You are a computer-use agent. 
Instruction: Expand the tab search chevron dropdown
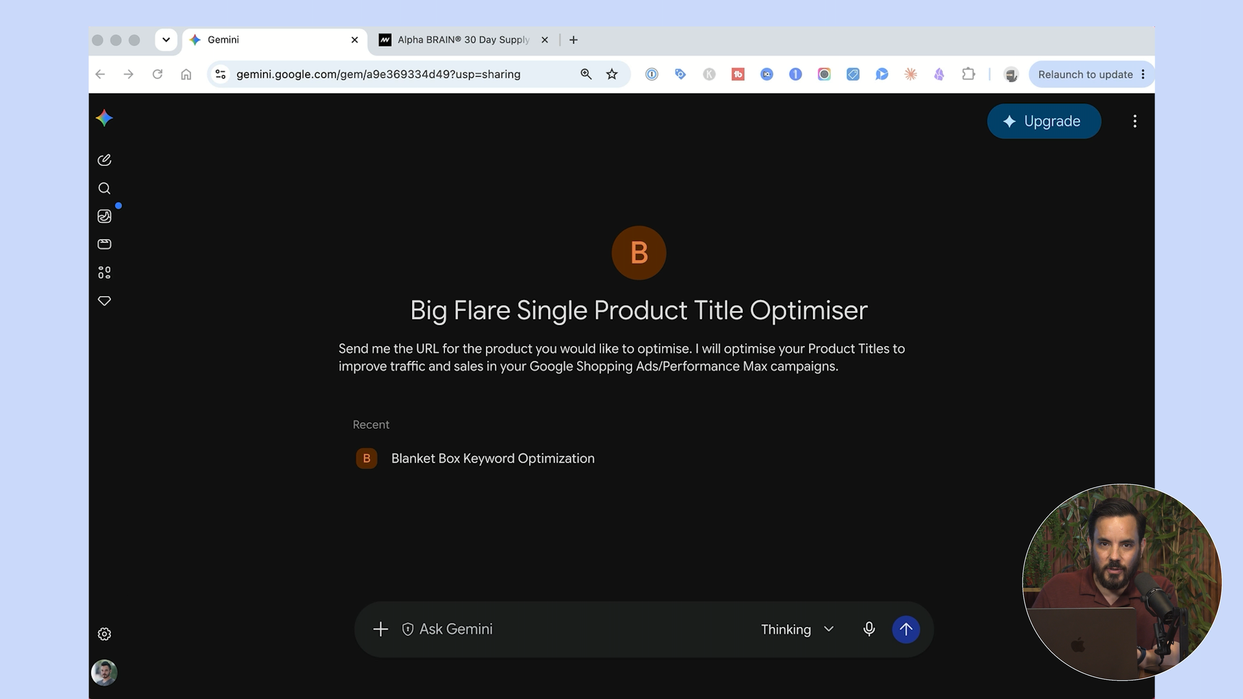(166, 40)
